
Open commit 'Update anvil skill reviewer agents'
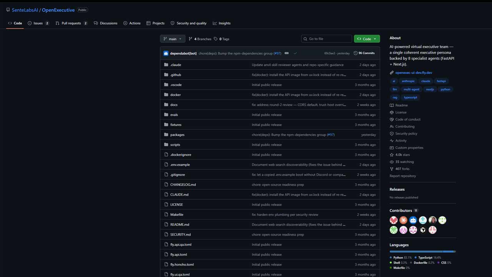pyautogui.click(x=298, y=65)
